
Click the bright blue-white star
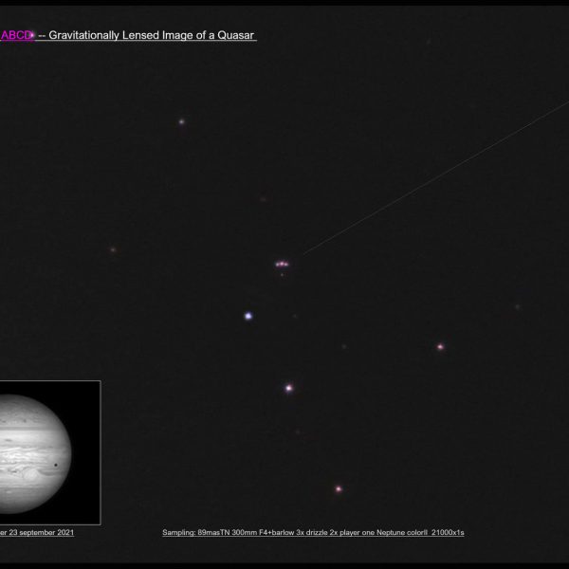click(x=248, y=316)
